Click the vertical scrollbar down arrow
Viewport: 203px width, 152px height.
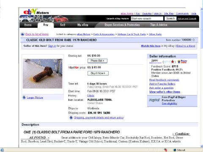click(x=202, y=146)
